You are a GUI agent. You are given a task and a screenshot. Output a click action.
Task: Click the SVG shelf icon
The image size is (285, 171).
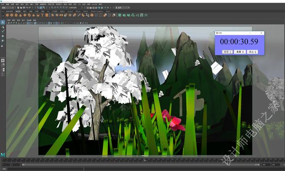(47, 16)
